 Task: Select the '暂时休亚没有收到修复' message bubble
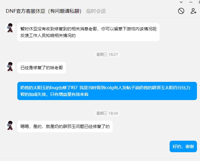click(88, 32)
